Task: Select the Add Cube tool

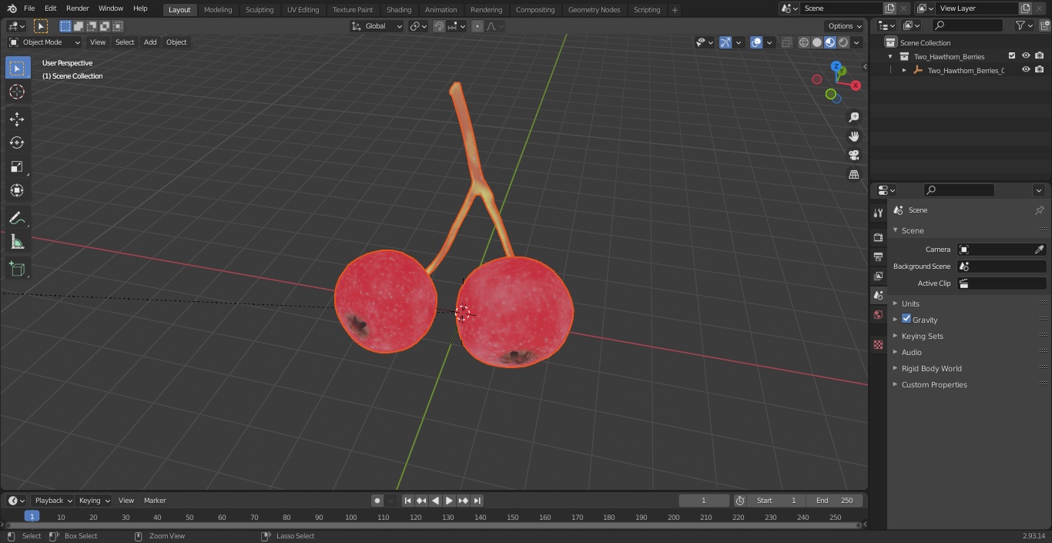Action: point(17,269)
